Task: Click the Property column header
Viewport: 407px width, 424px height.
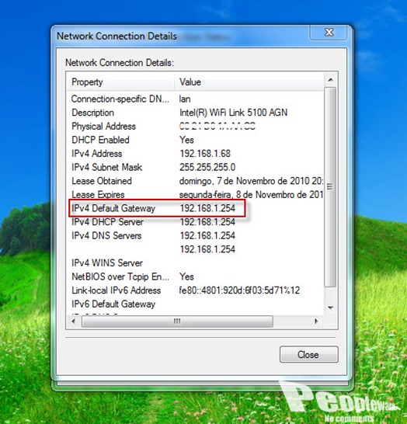Action: click(120, 82)
